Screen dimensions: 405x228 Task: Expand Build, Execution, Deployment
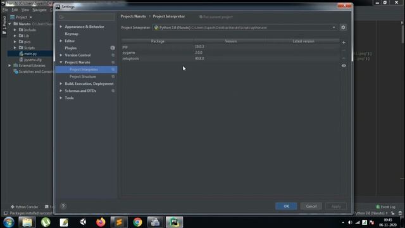coord(61,84)
